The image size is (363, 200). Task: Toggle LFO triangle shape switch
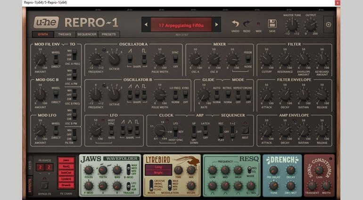[x=130, y=130]
